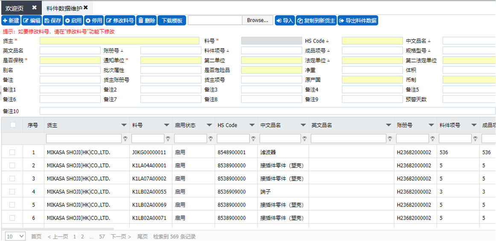Screen dimensions: 496x241
Task: Open the 料件项号 column header dropdown
Action: click(474, 125)
